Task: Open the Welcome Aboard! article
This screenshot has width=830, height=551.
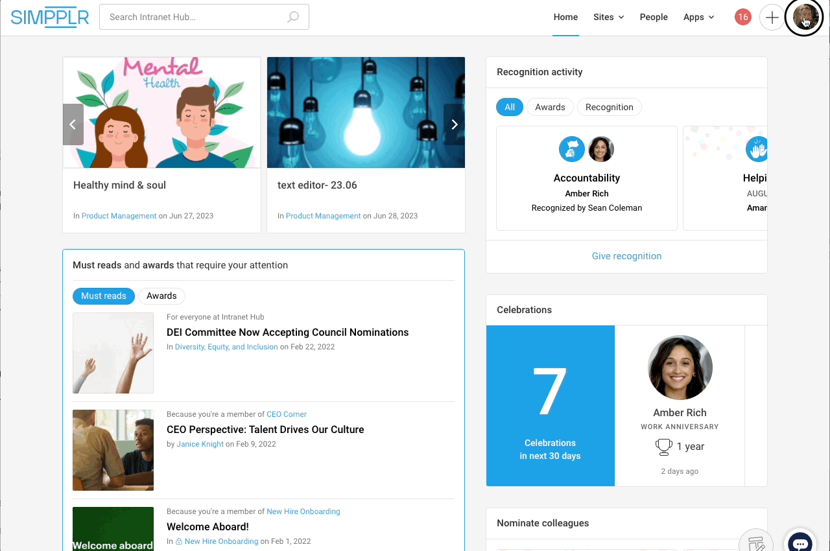Action: click(x=207, y=526)
